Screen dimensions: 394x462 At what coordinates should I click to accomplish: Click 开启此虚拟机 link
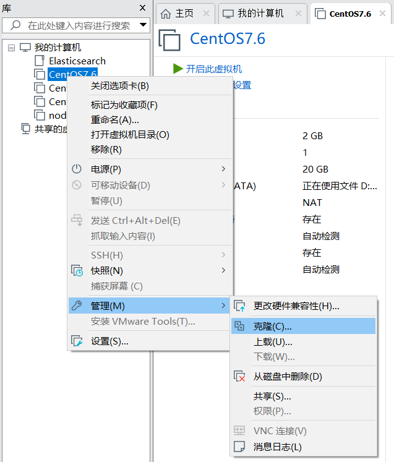click(x=213, y=69)
